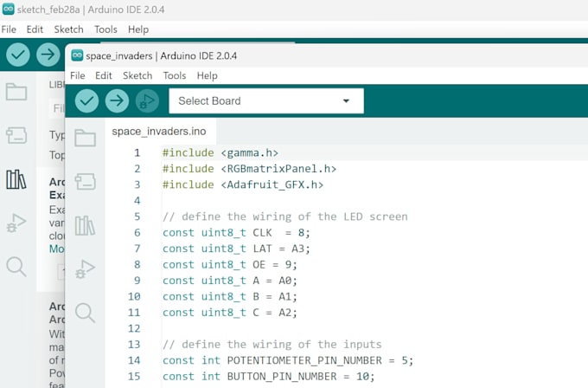The height and width of the screenshot is (388, 588).
Task: Click code line '#include <gamma.h>'
Action: point(220,153)
